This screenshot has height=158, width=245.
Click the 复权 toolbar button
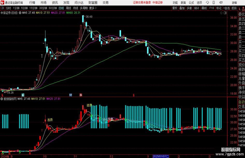pyautogui.click(x=175, y=8)
